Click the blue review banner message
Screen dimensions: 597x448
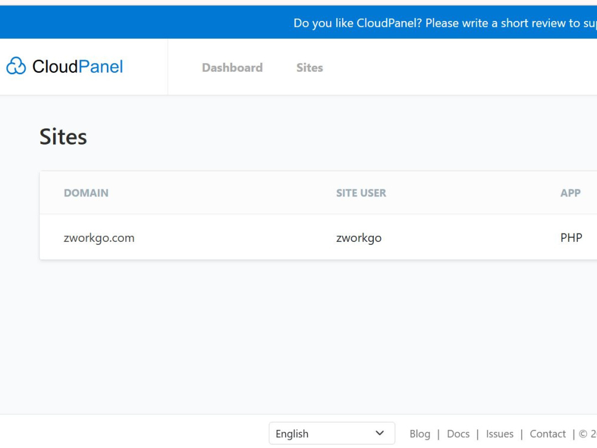coord(445,23)
